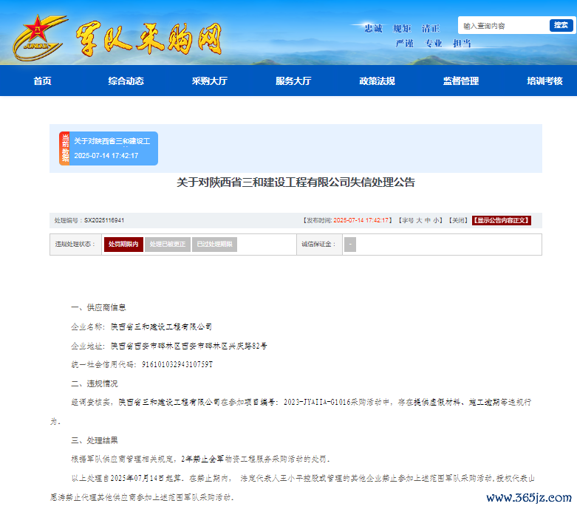Screen dimensions: 577x509
Task: Open the 监督管理 navigation item
Action: pos(461,81)
